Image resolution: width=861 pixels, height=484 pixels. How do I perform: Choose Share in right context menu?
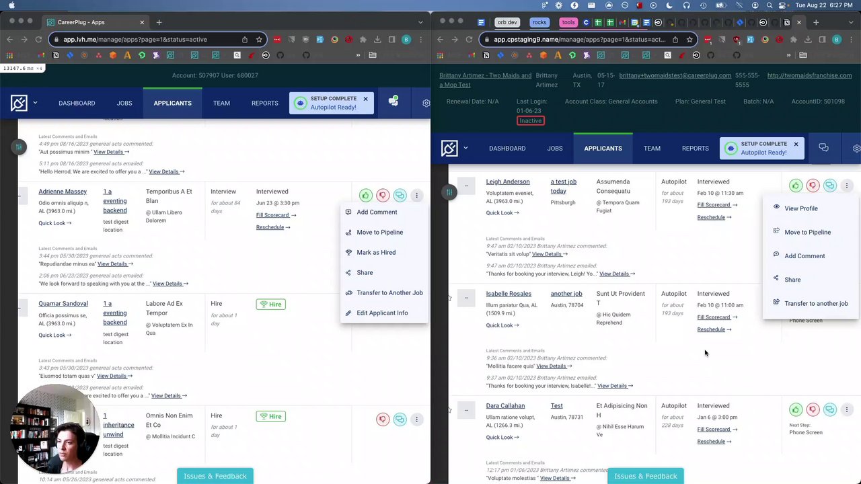(792, 280)
